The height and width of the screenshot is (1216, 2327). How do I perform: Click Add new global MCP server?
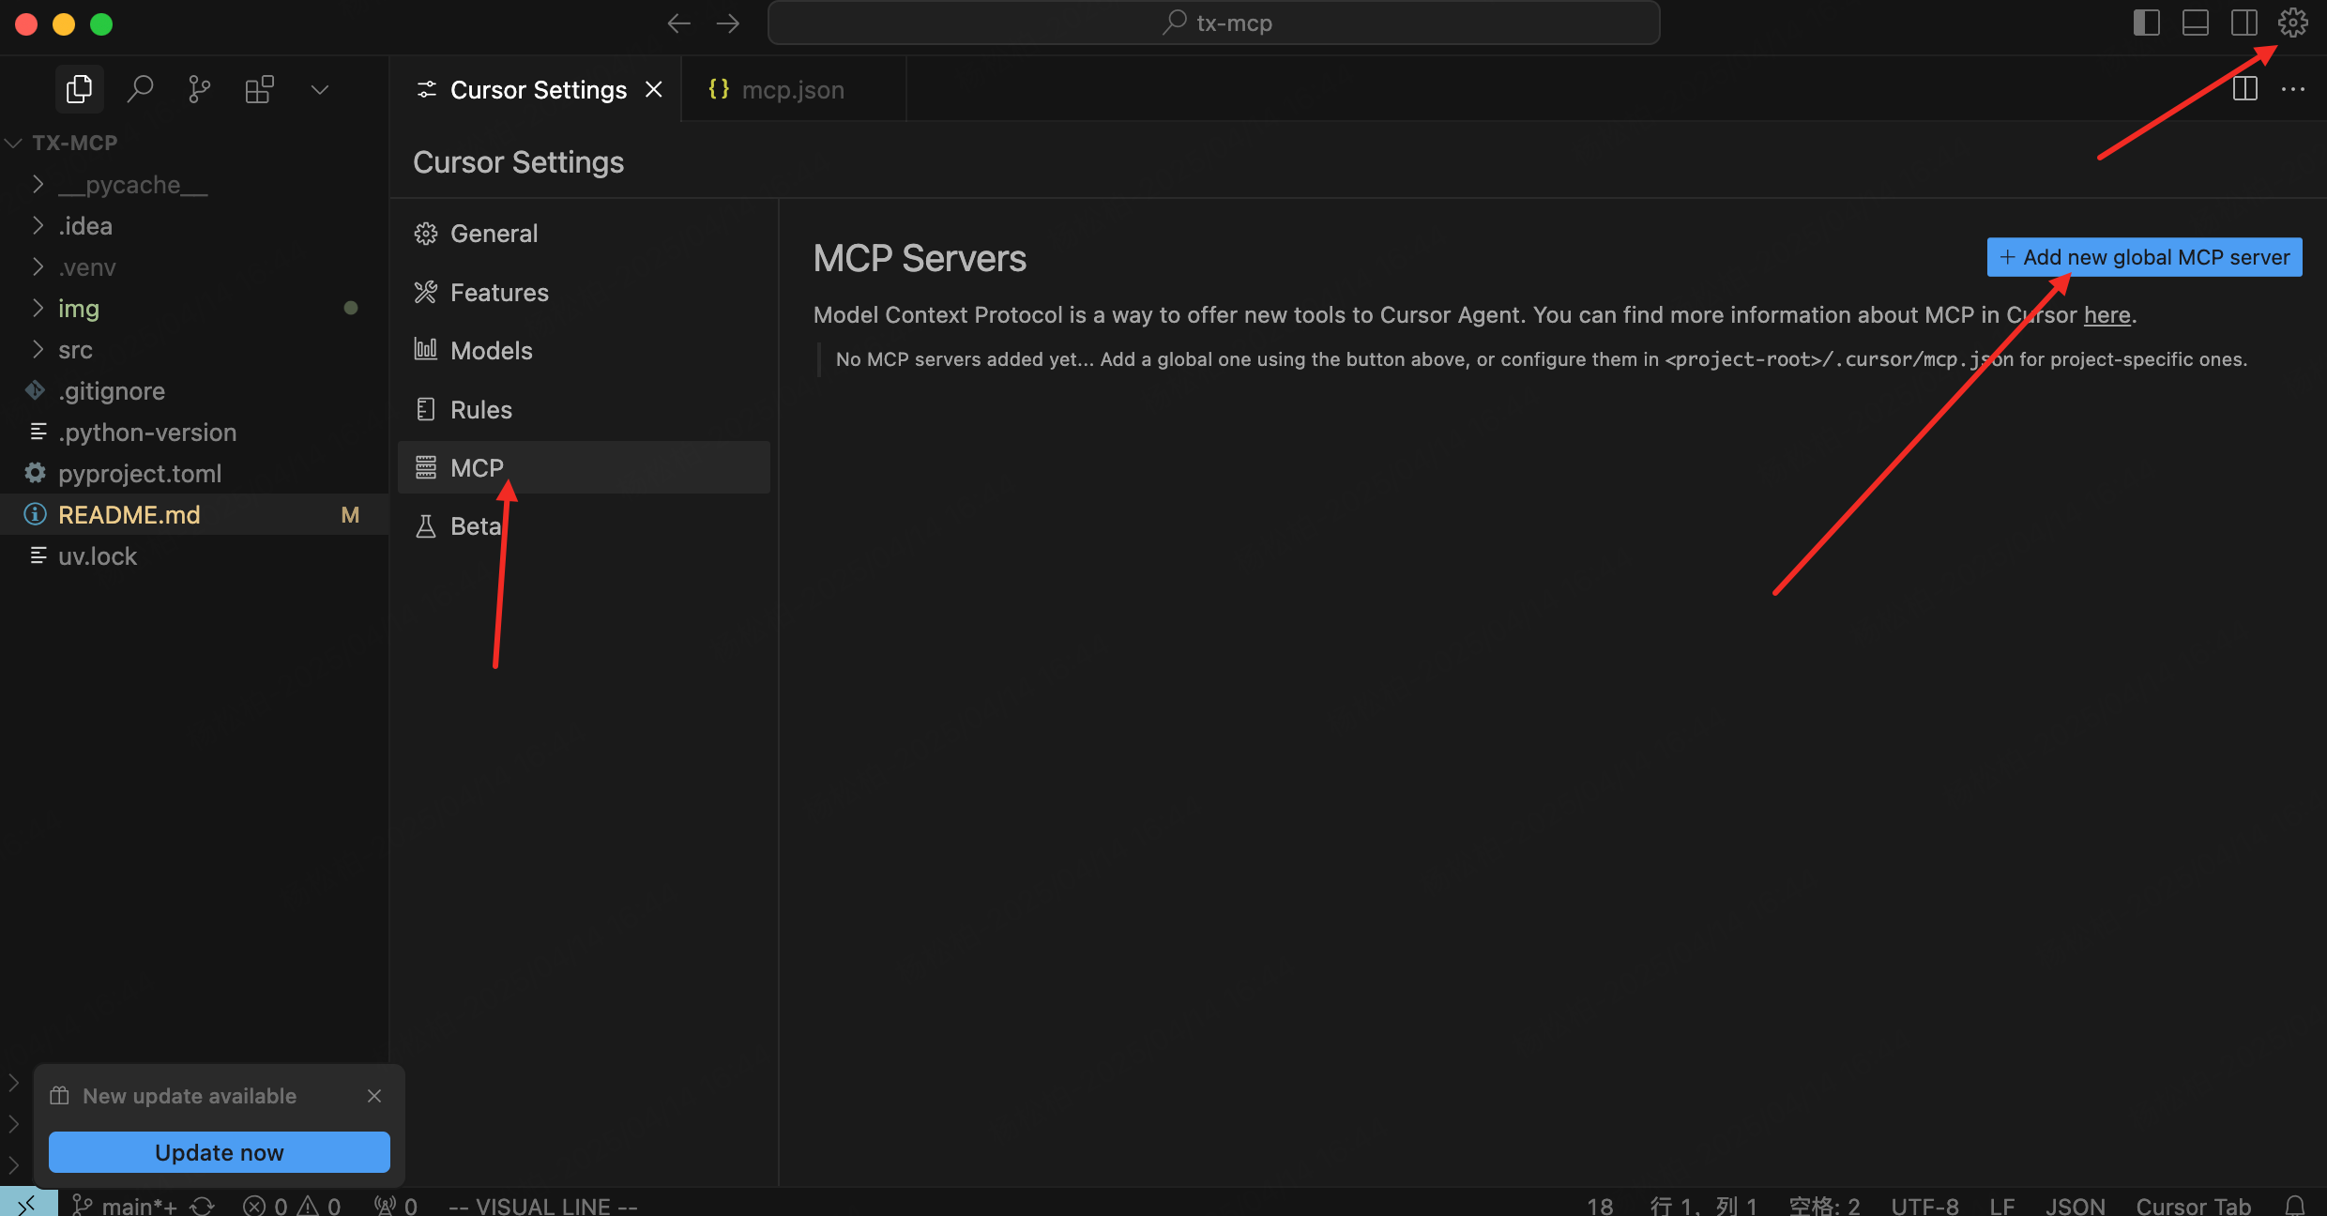(2144, 257)
